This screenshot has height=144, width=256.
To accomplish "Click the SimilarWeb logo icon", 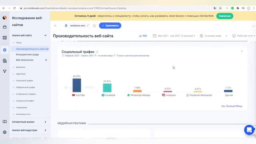I will pyautogui.click(x=4, y=18).
